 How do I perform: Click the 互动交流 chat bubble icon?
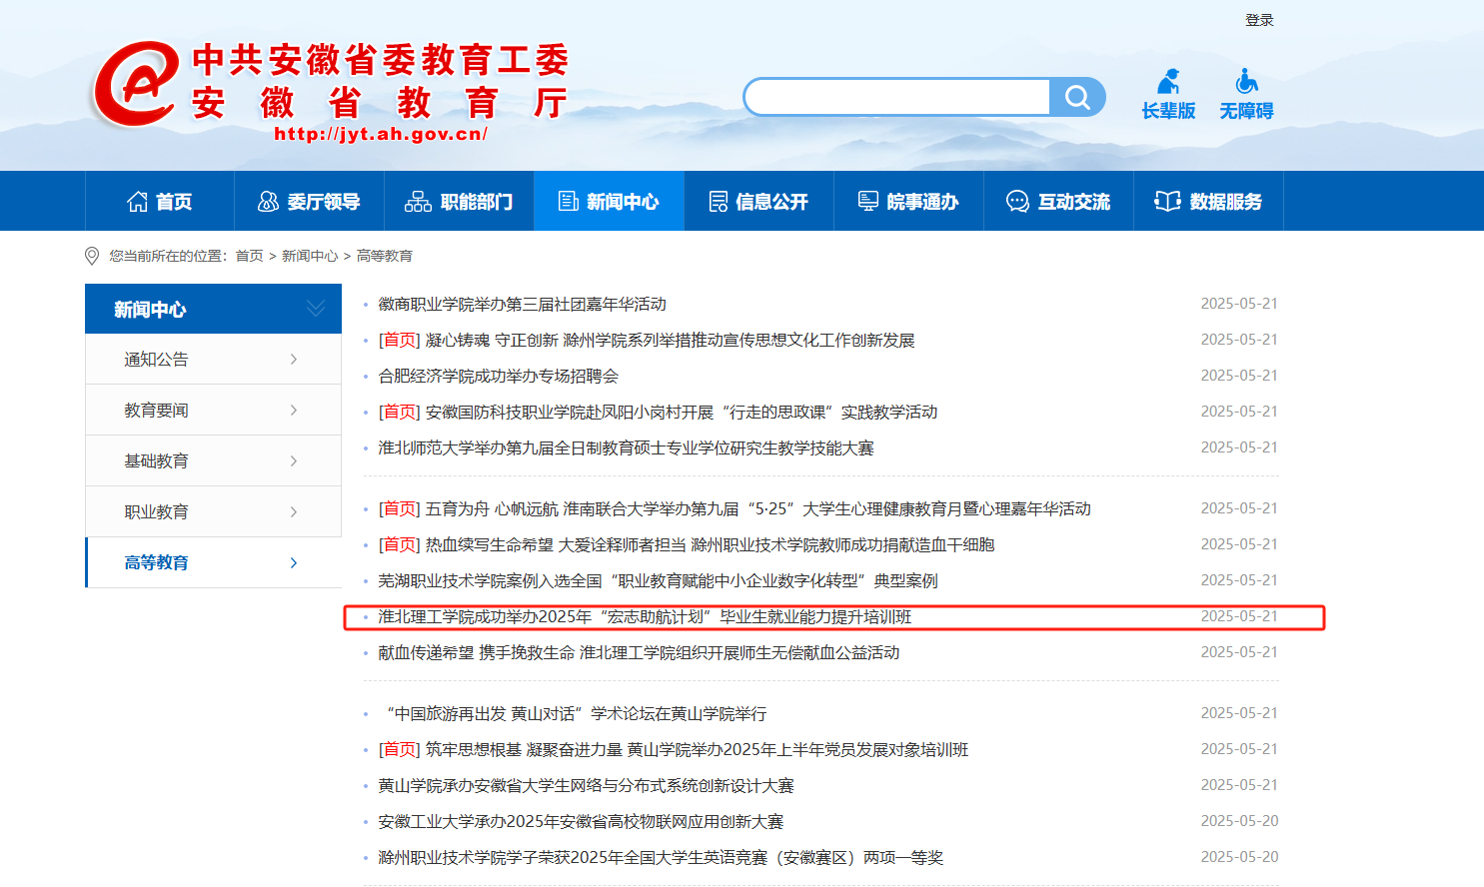click(x=1017, y=202)
